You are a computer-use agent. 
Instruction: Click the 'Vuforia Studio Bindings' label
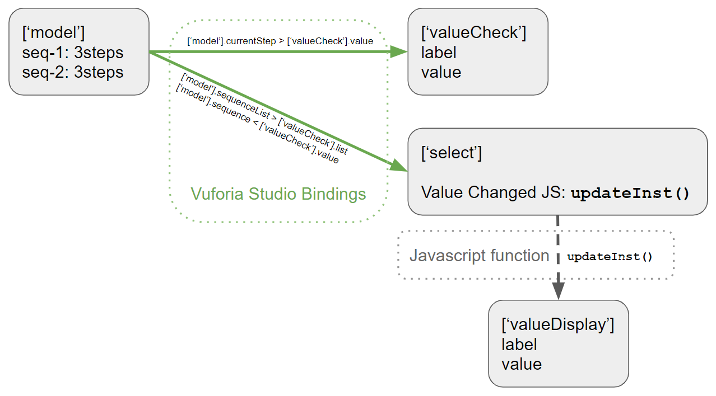278,194
